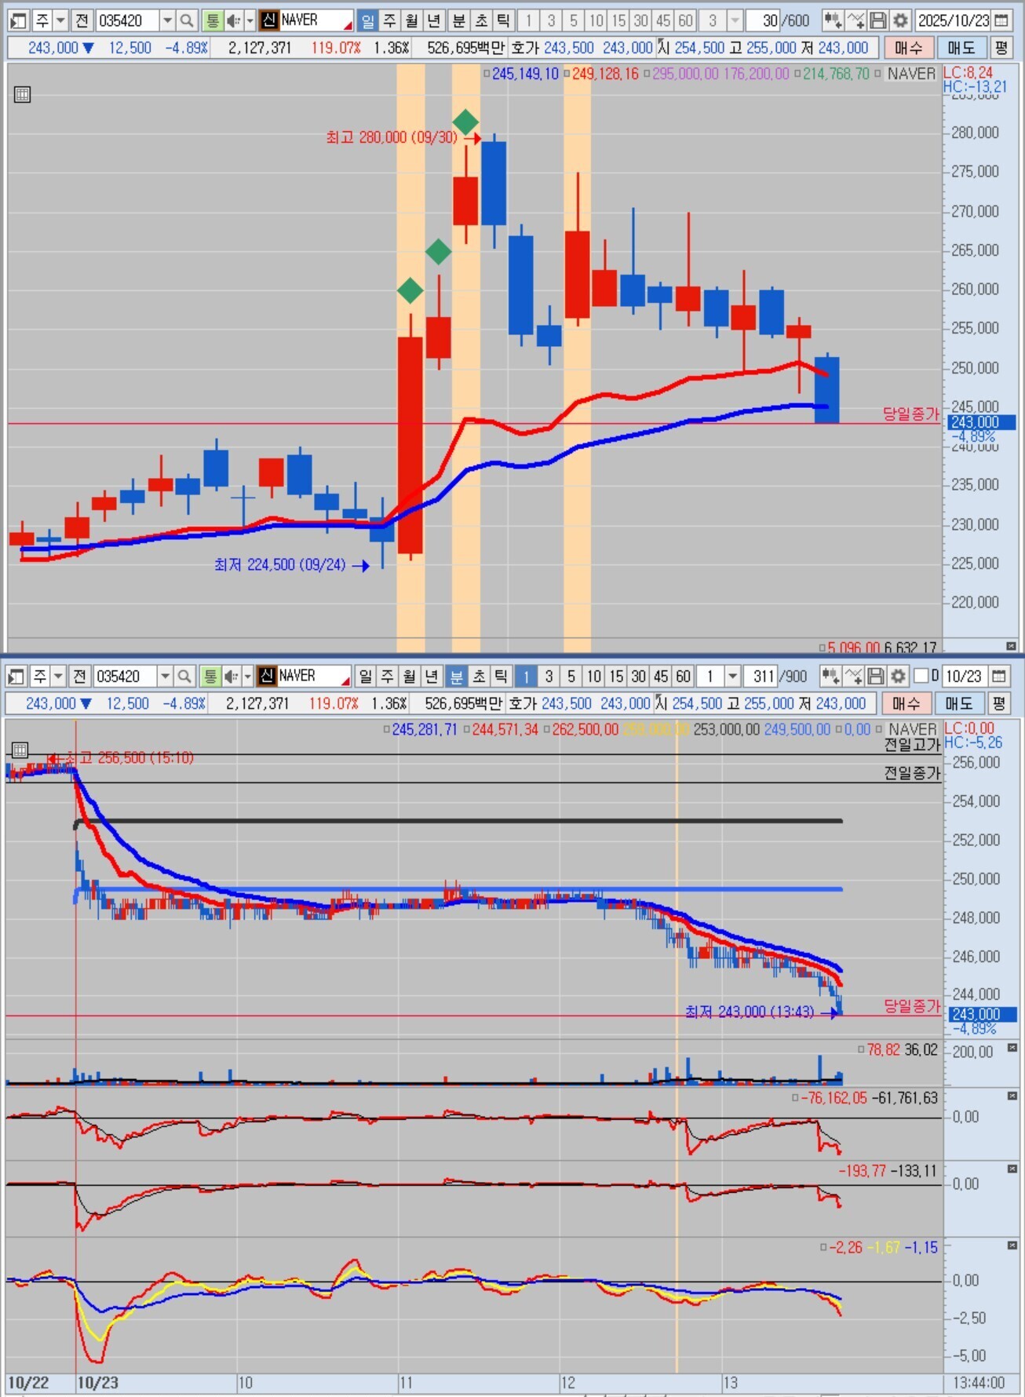Click close icon at bottom-right of daily chart
Screen dimensions: 1025x1397
(1012, 646)
